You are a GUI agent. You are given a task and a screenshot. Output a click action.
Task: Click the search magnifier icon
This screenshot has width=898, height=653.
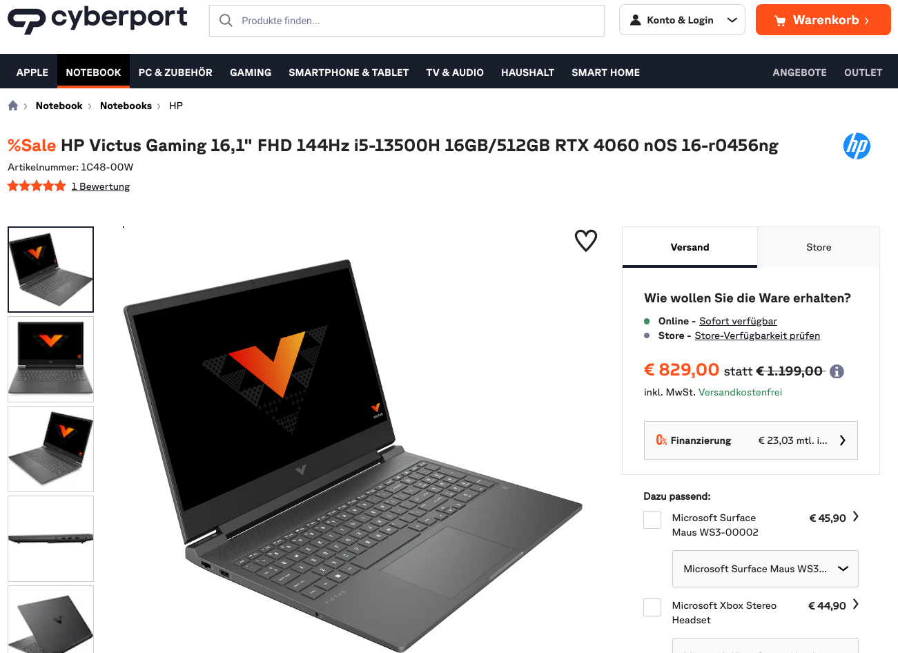[x=226, y=21]
